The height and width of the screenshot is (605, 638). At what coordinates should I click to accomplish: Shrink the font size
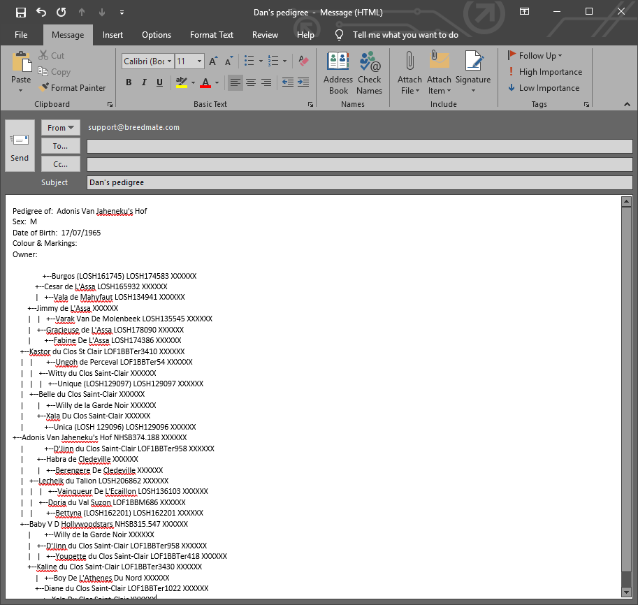coord(229,61)
